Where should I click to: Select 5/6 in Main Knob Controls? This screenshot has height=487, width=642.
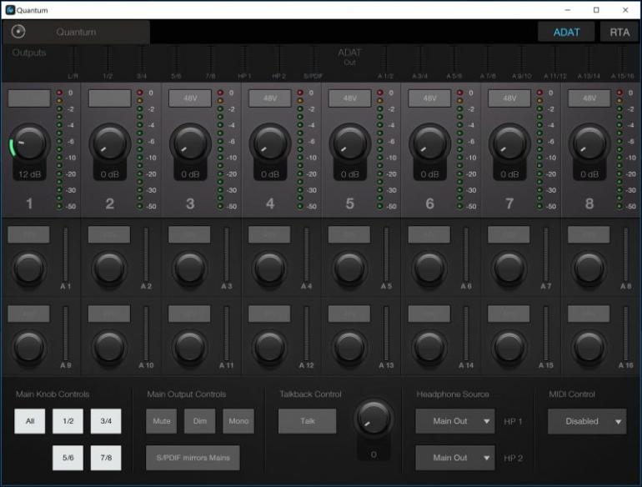[68, 458]
